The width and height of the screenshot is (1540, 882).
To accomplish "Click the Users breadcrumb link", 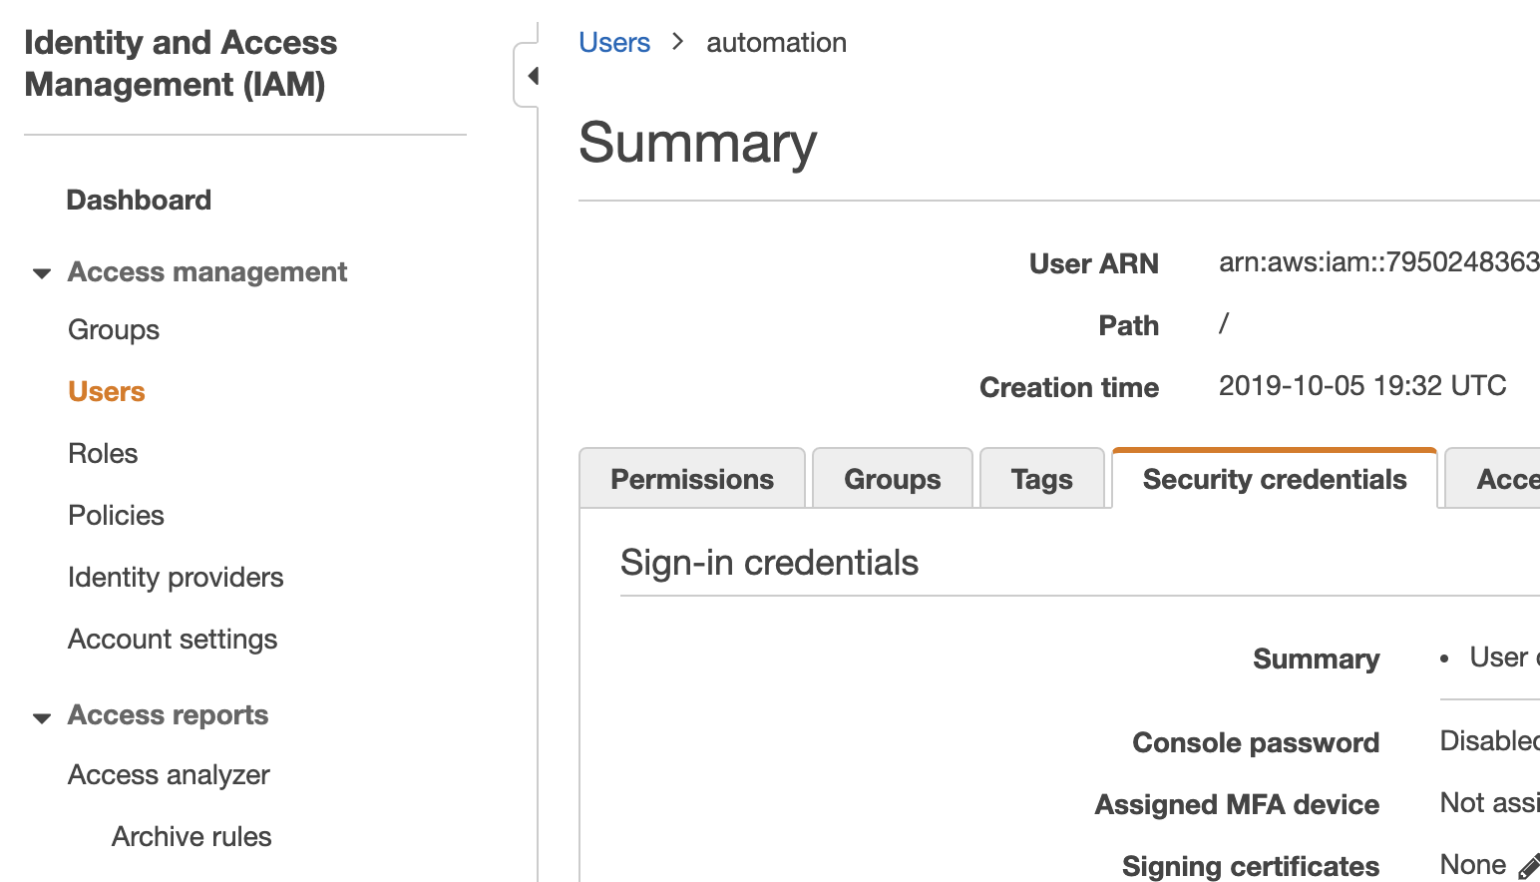I will [613, 42].
